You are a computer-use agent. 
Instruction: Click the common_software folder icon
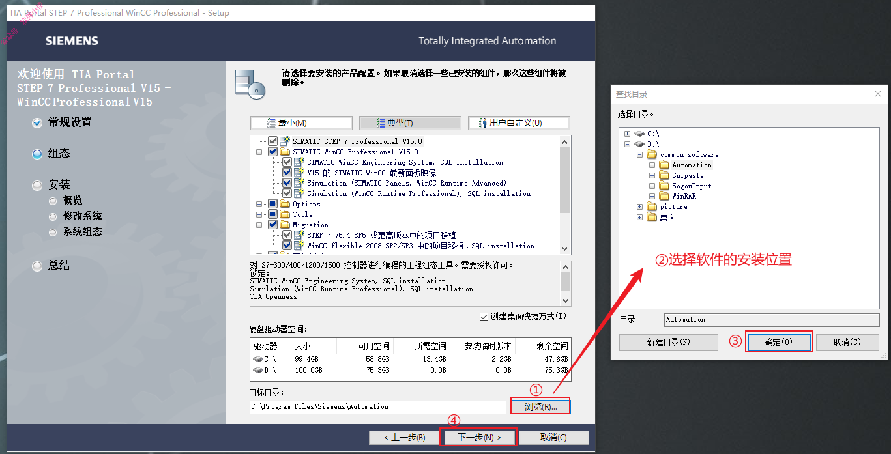click(652, 154)
